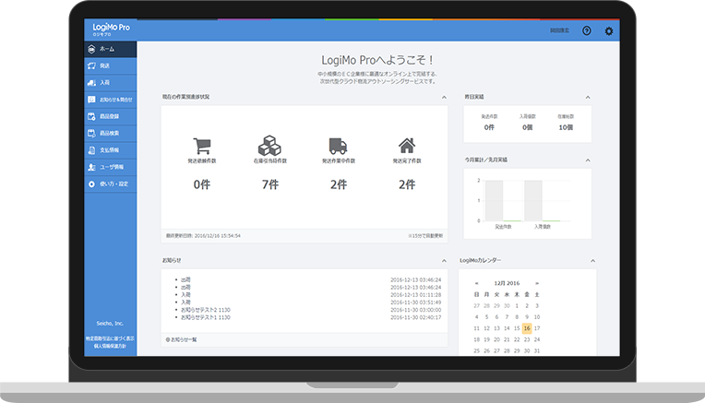This screenshot has height=403, width=705.
Task: Click the truck icon for shipments in progress
Action: pos(339,146)
